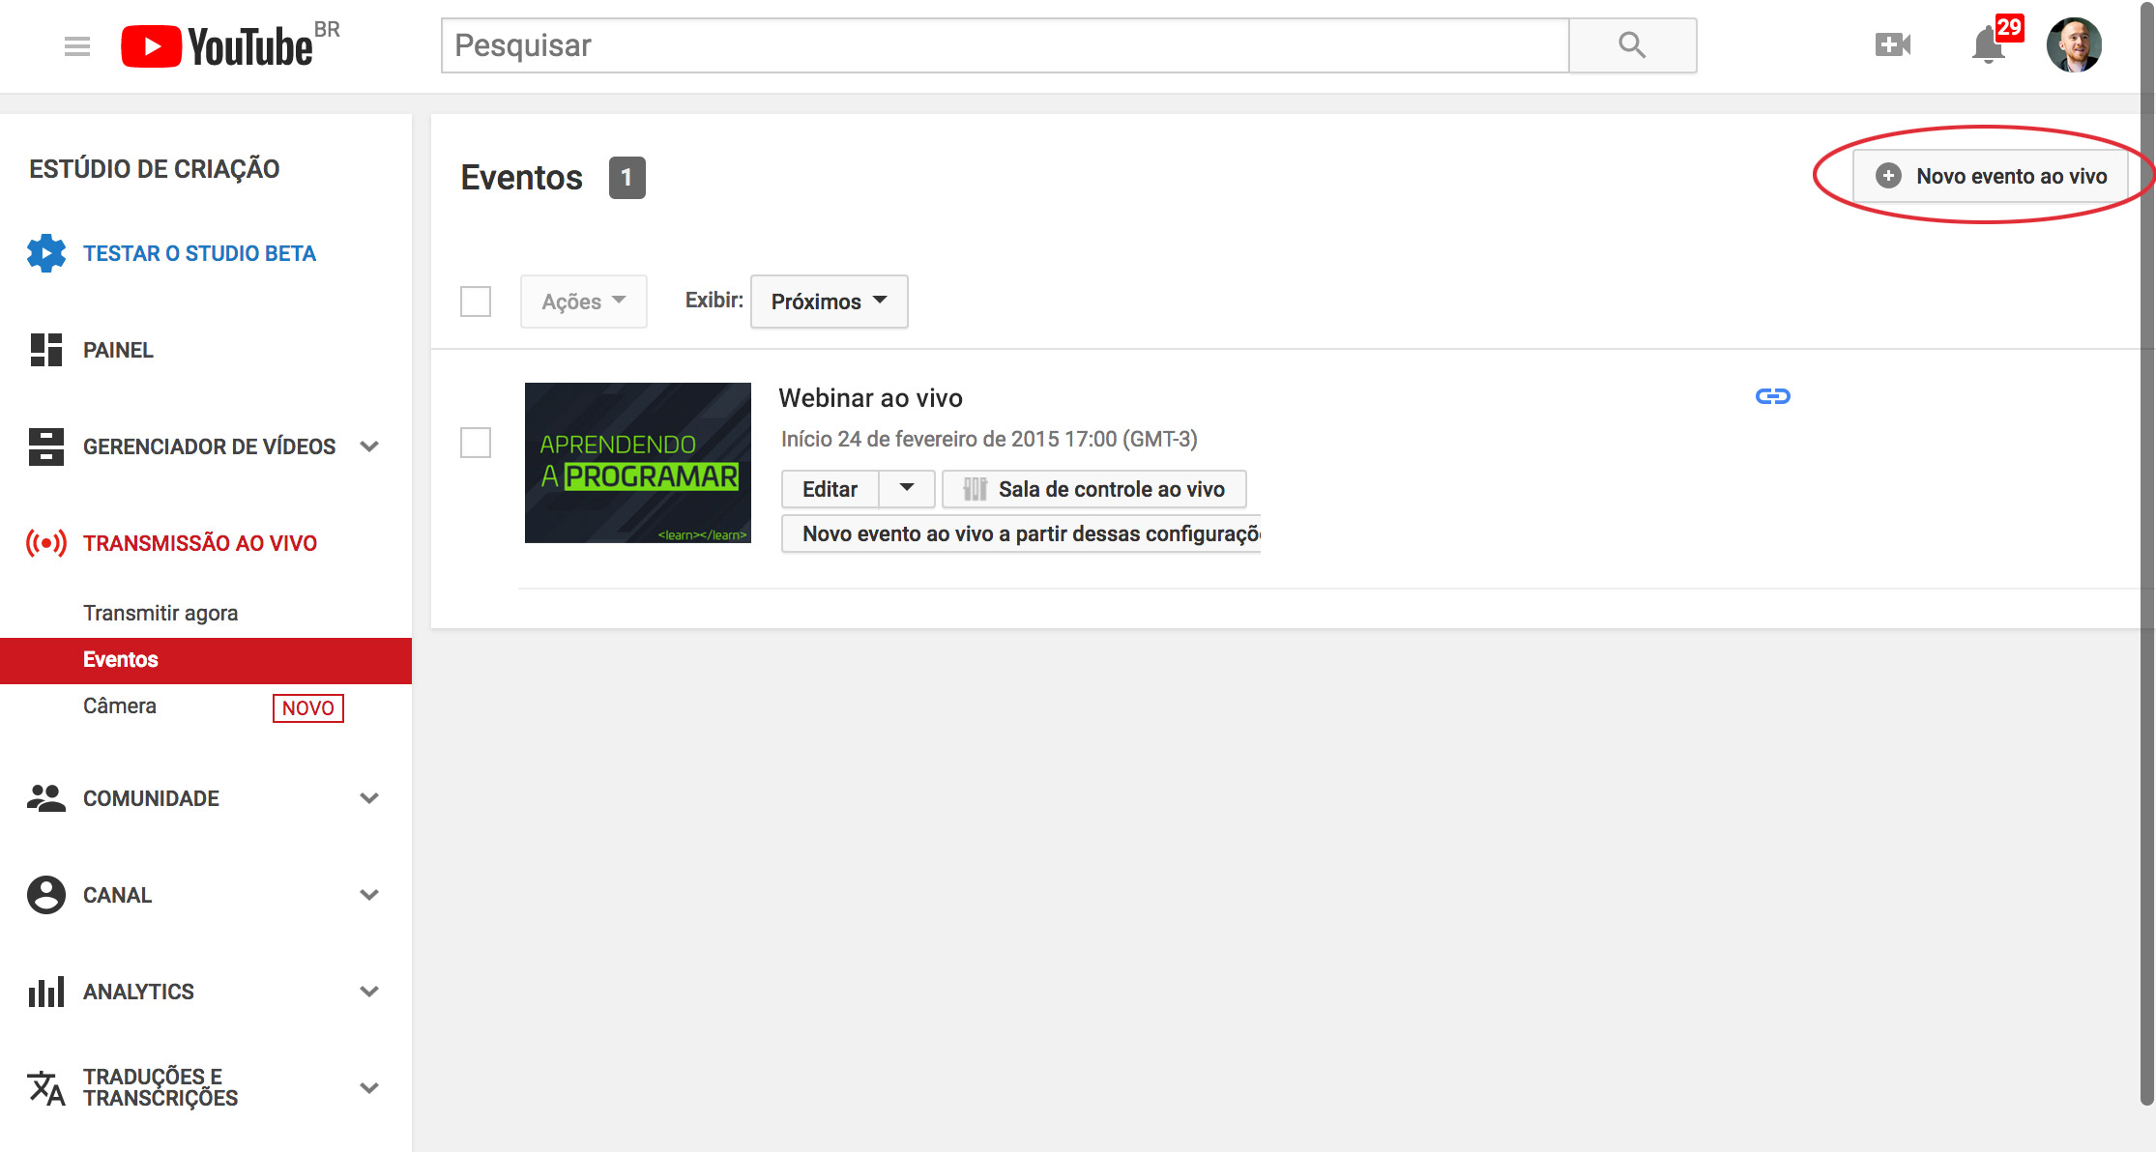Open the hamburger guide menu icon
This screenshot has width=2156, height=1152.
click(x=77, y=45)
